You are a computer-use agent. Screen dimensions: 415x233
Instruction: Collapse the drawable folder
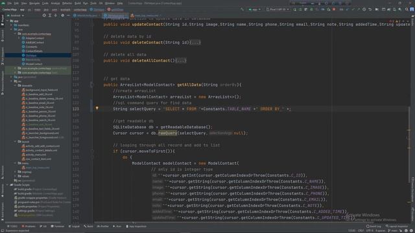tap(16, 85)
